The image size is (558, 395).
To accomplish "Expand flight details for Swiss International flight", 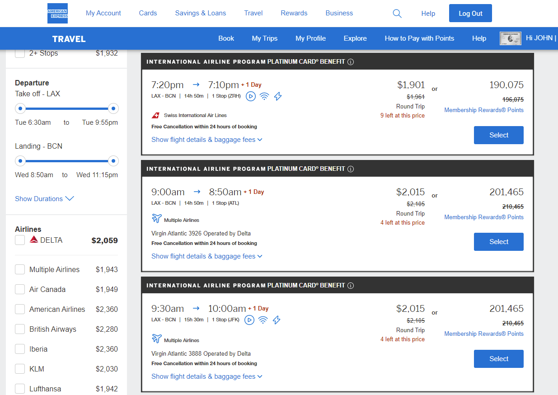I will point(206,140).
